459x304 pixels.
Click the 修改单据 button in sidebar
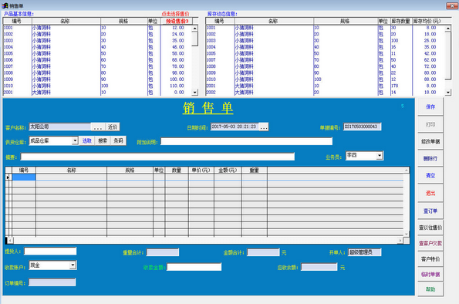430,141
